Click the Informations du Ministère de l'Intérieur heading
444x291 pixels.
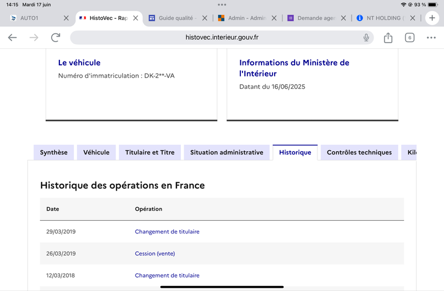click(294, 68)
